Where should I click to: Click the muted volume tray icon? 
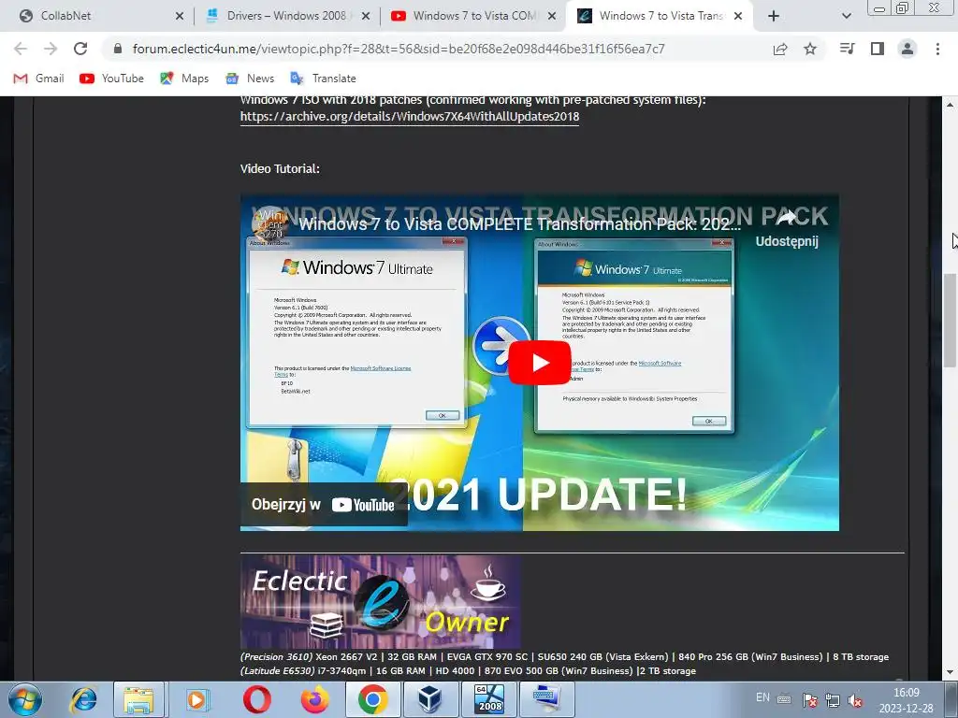click(855, 700)
